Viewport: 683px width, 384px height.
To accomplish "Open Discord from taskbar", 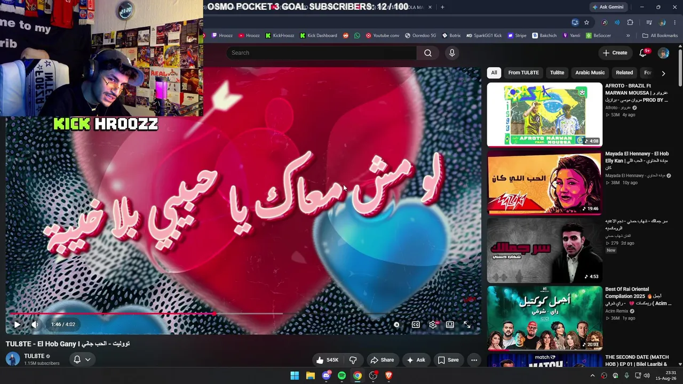I will pyautogui.click(x=326, y=375).
